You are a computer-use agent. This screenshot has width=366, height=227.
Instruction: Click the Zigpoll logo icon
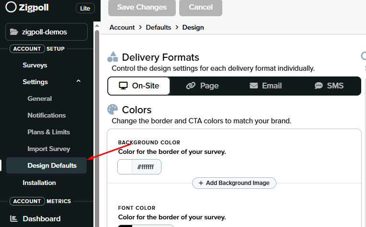click(11, 8)
